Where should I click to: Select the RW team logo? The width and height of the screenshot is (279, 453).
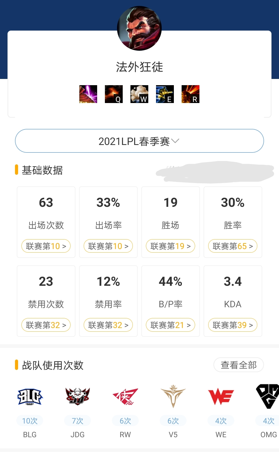click(125, 397)
